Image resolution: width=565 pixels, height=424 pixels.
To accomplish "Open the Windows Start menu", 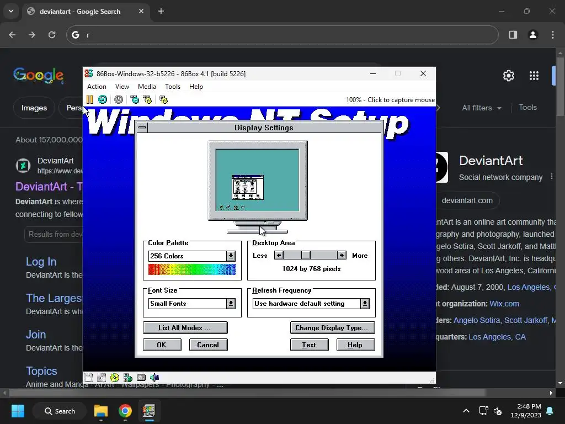I will [18, 411].
